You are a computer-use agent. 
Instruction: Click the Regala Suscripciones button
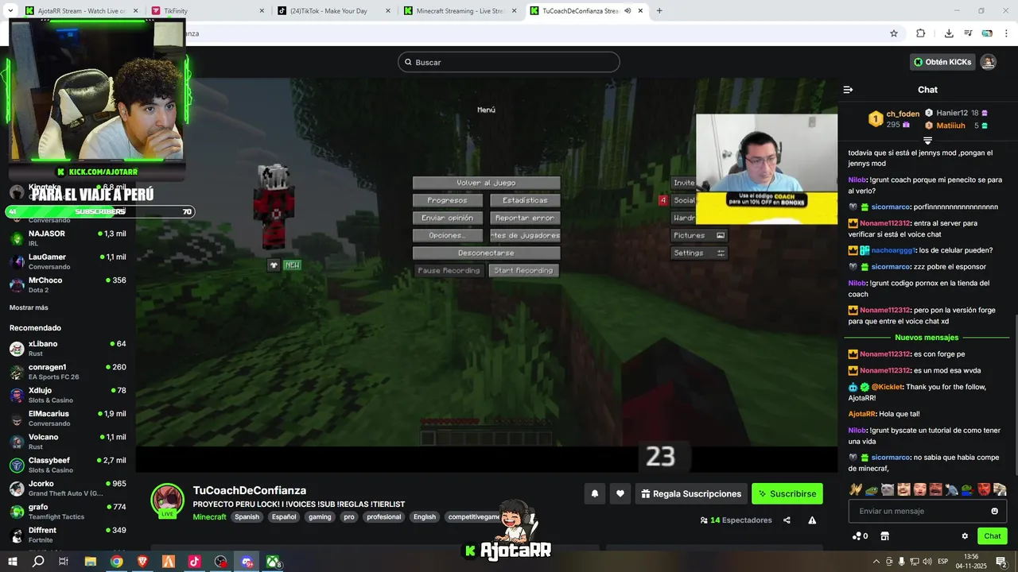point(691,493)
